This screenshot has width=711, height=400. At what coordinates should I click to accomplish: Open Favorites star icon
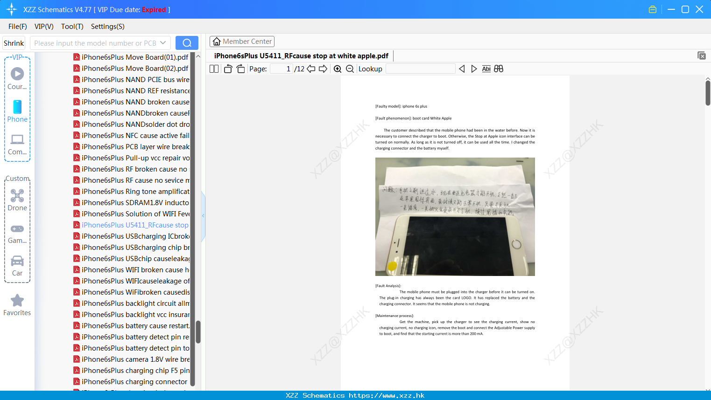click(17, 300)
